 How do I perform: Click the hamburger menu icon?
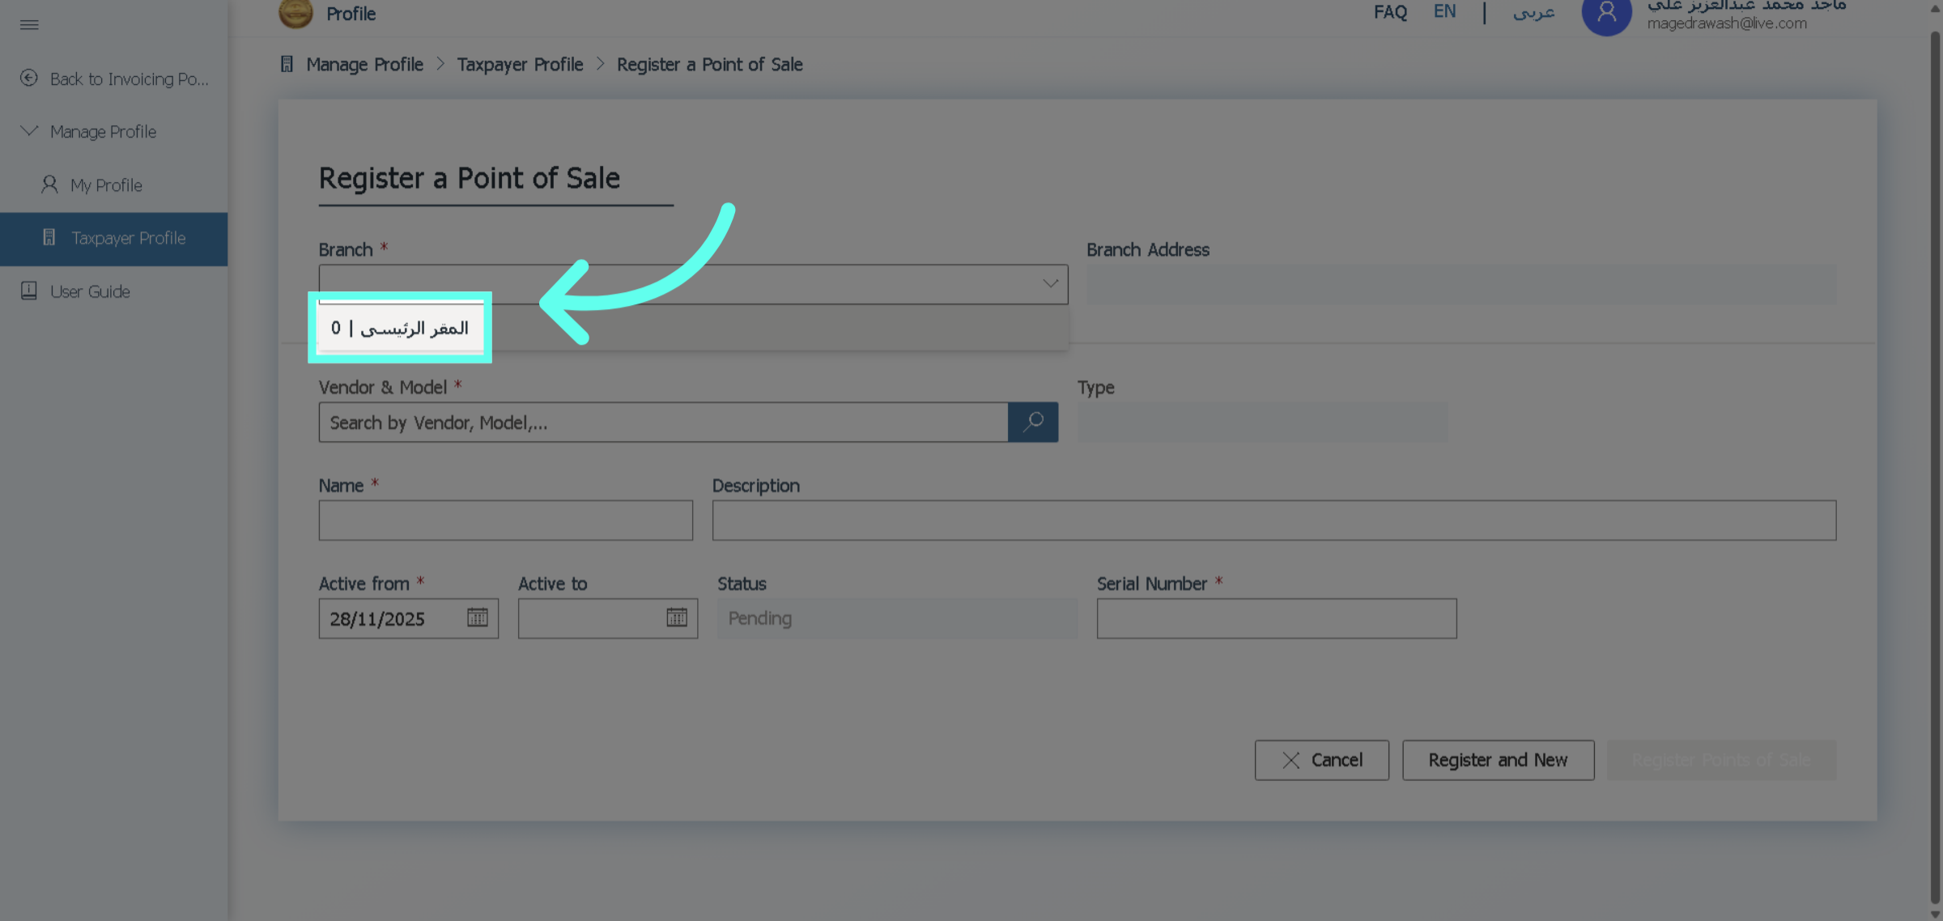click(x=29, y=24)
